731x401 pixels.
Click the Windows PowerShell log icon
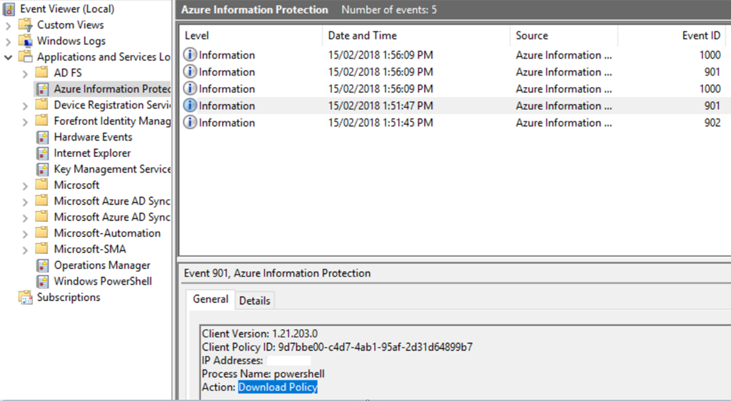coord(42,281)
